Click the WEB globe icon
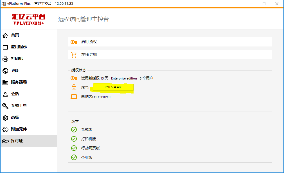The width and height of the screenshot is (284, 173). 5,71
